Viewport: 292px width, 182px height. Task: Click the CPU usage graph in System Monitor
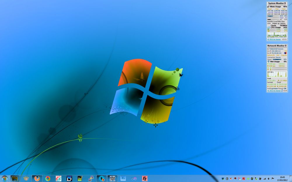tap(277, 35)
